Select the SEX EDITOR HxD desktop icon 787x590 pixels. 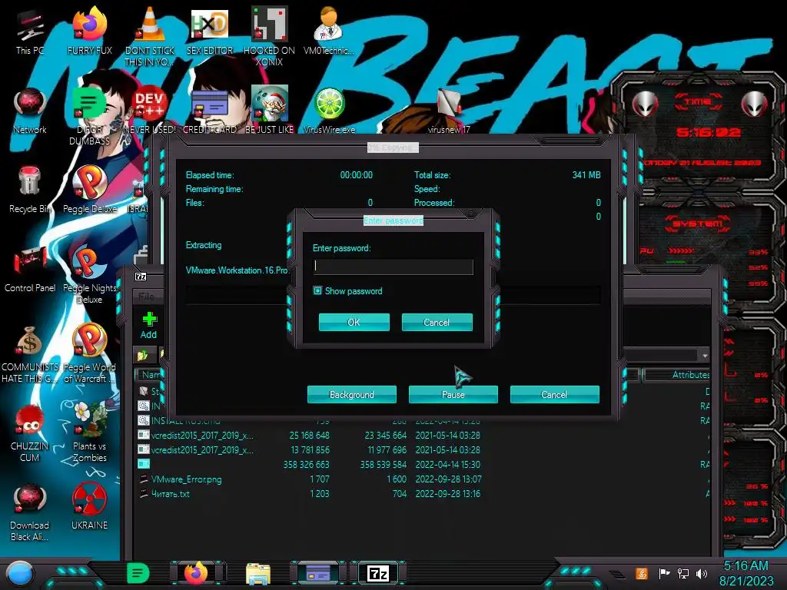click(x=210, y=31)
